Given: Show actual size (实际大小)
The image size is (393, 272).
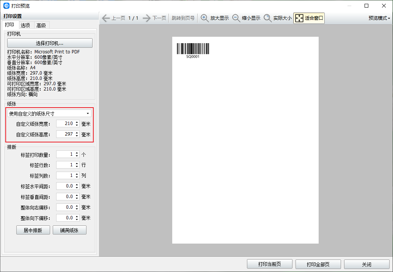Looking at the screenshot, I should [x=267, y=18].
